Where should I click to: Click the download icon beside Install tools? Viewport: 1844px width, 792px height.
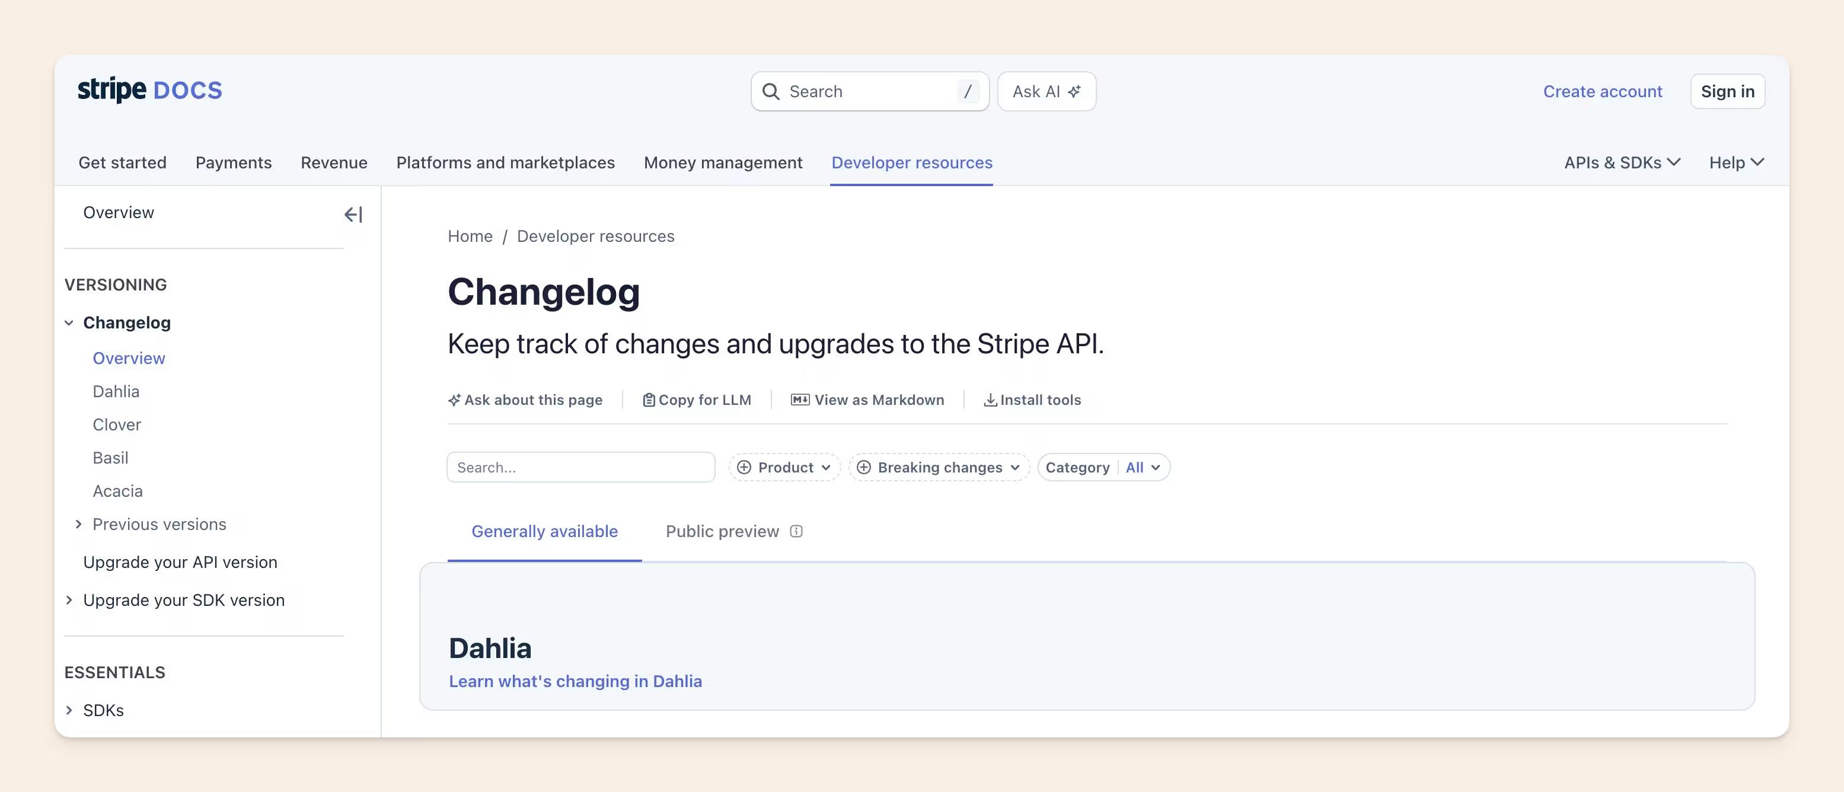tap(990, 400)
